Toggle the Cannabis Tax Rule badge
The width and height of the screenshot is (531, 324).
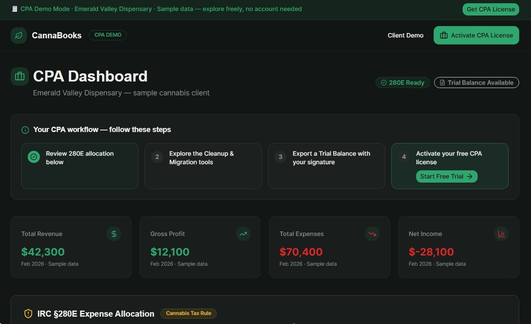click(188, 313)
